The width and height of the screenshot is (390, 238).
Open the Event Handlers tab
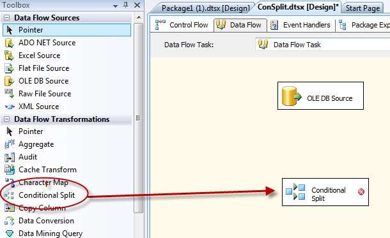tap(300, 25)
